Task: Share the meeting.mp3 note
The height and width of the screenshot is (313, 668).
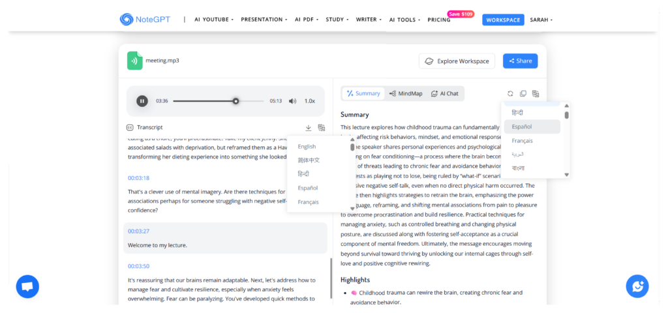Action: point(520,61)
